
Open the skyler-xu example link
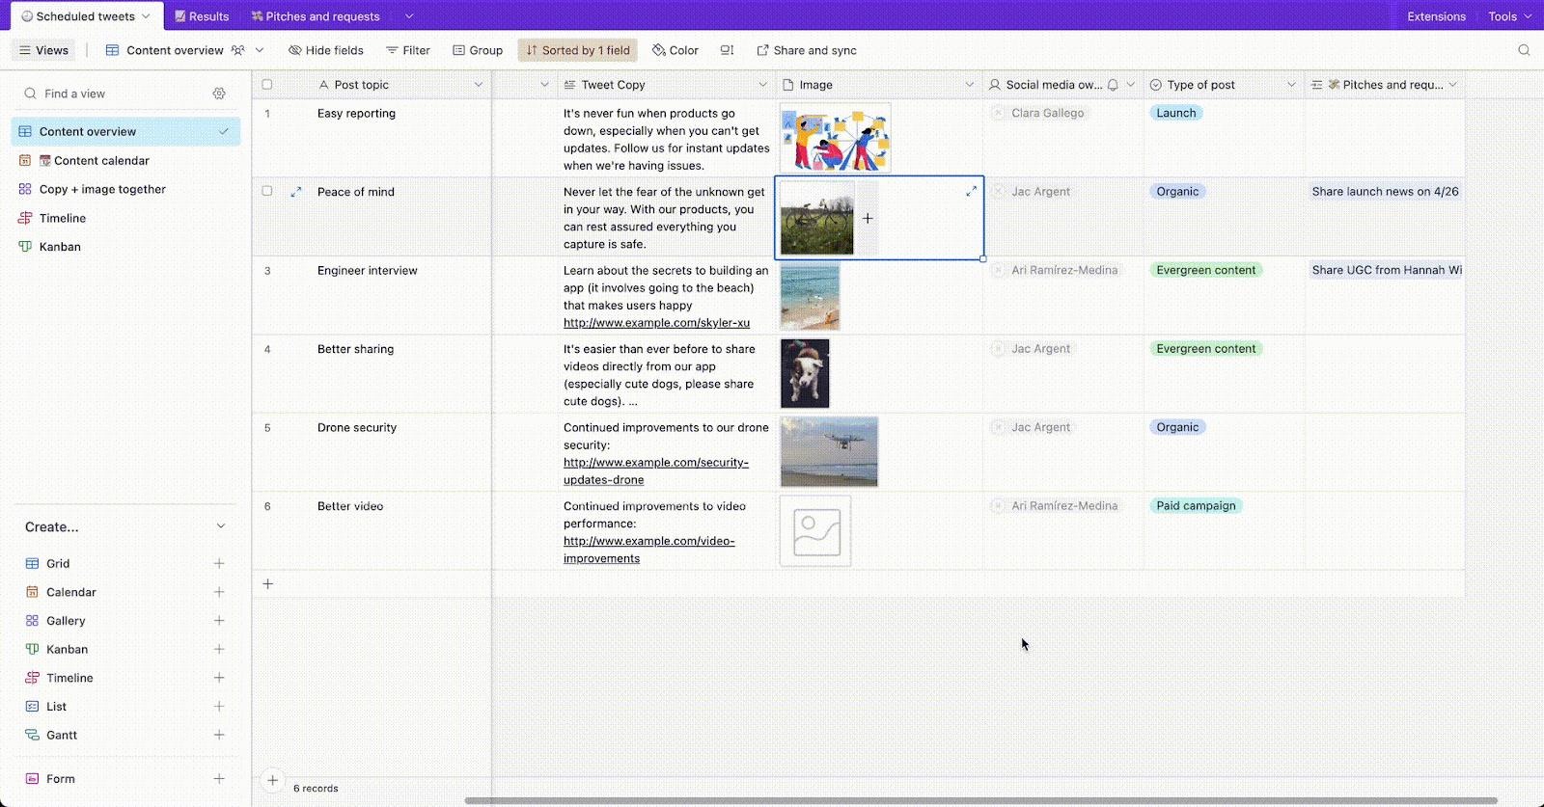coord(656,323)
